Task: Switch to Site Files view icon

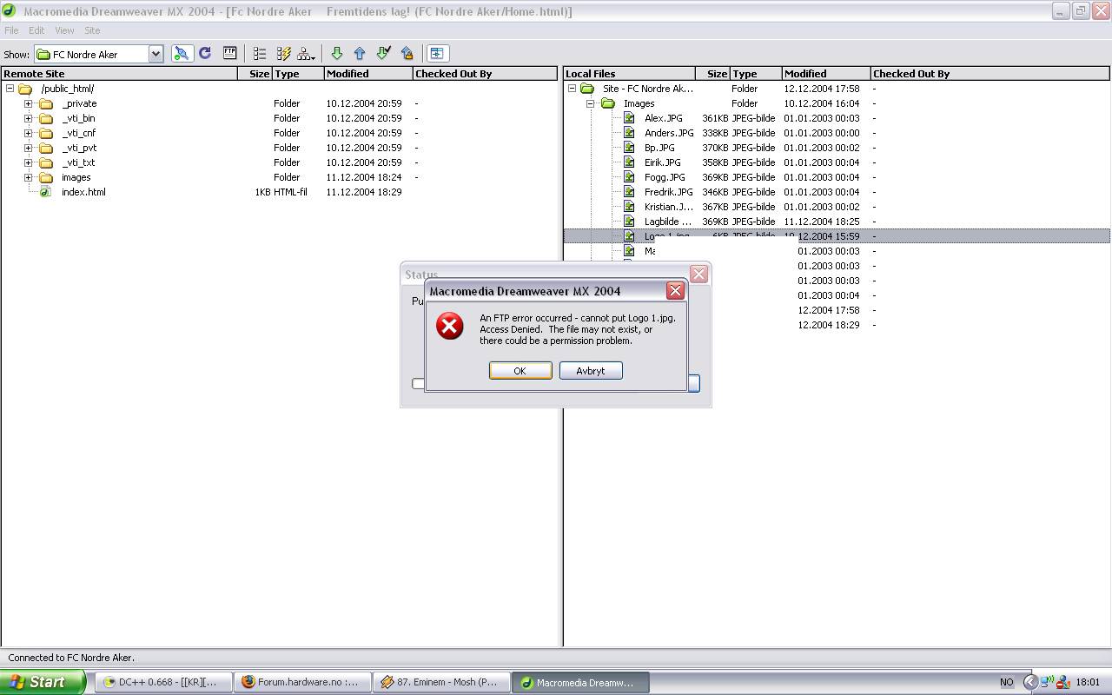Action: 260,54
